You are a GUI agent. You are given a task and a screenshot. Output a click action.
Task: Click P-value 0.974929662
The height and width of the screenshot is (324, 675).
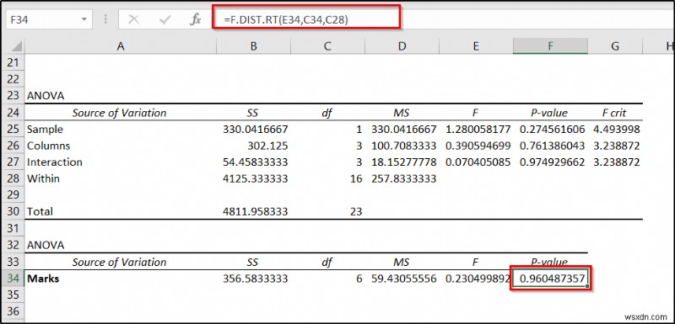point(553,162)
